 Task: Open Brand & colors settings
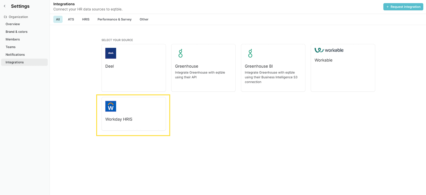click(x=24, y=32)
